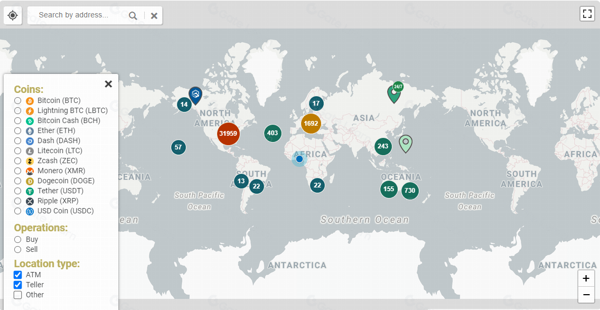The height and width of the screenshot is (310, 600).
Task: Zoom in on the map
Action: click(x=586, y=279)
